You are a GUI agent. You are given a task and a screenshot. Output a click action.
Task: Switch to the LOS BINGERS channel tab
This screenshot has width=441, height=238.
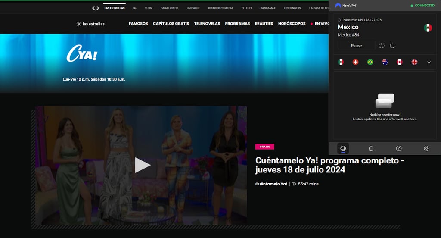coord(292,8)
